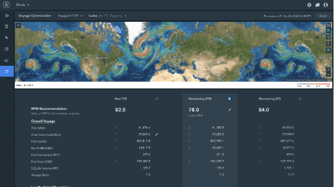Click the 84.0 Maintaining ETA RPM value

pyautogui.click(x=264, y=110)
